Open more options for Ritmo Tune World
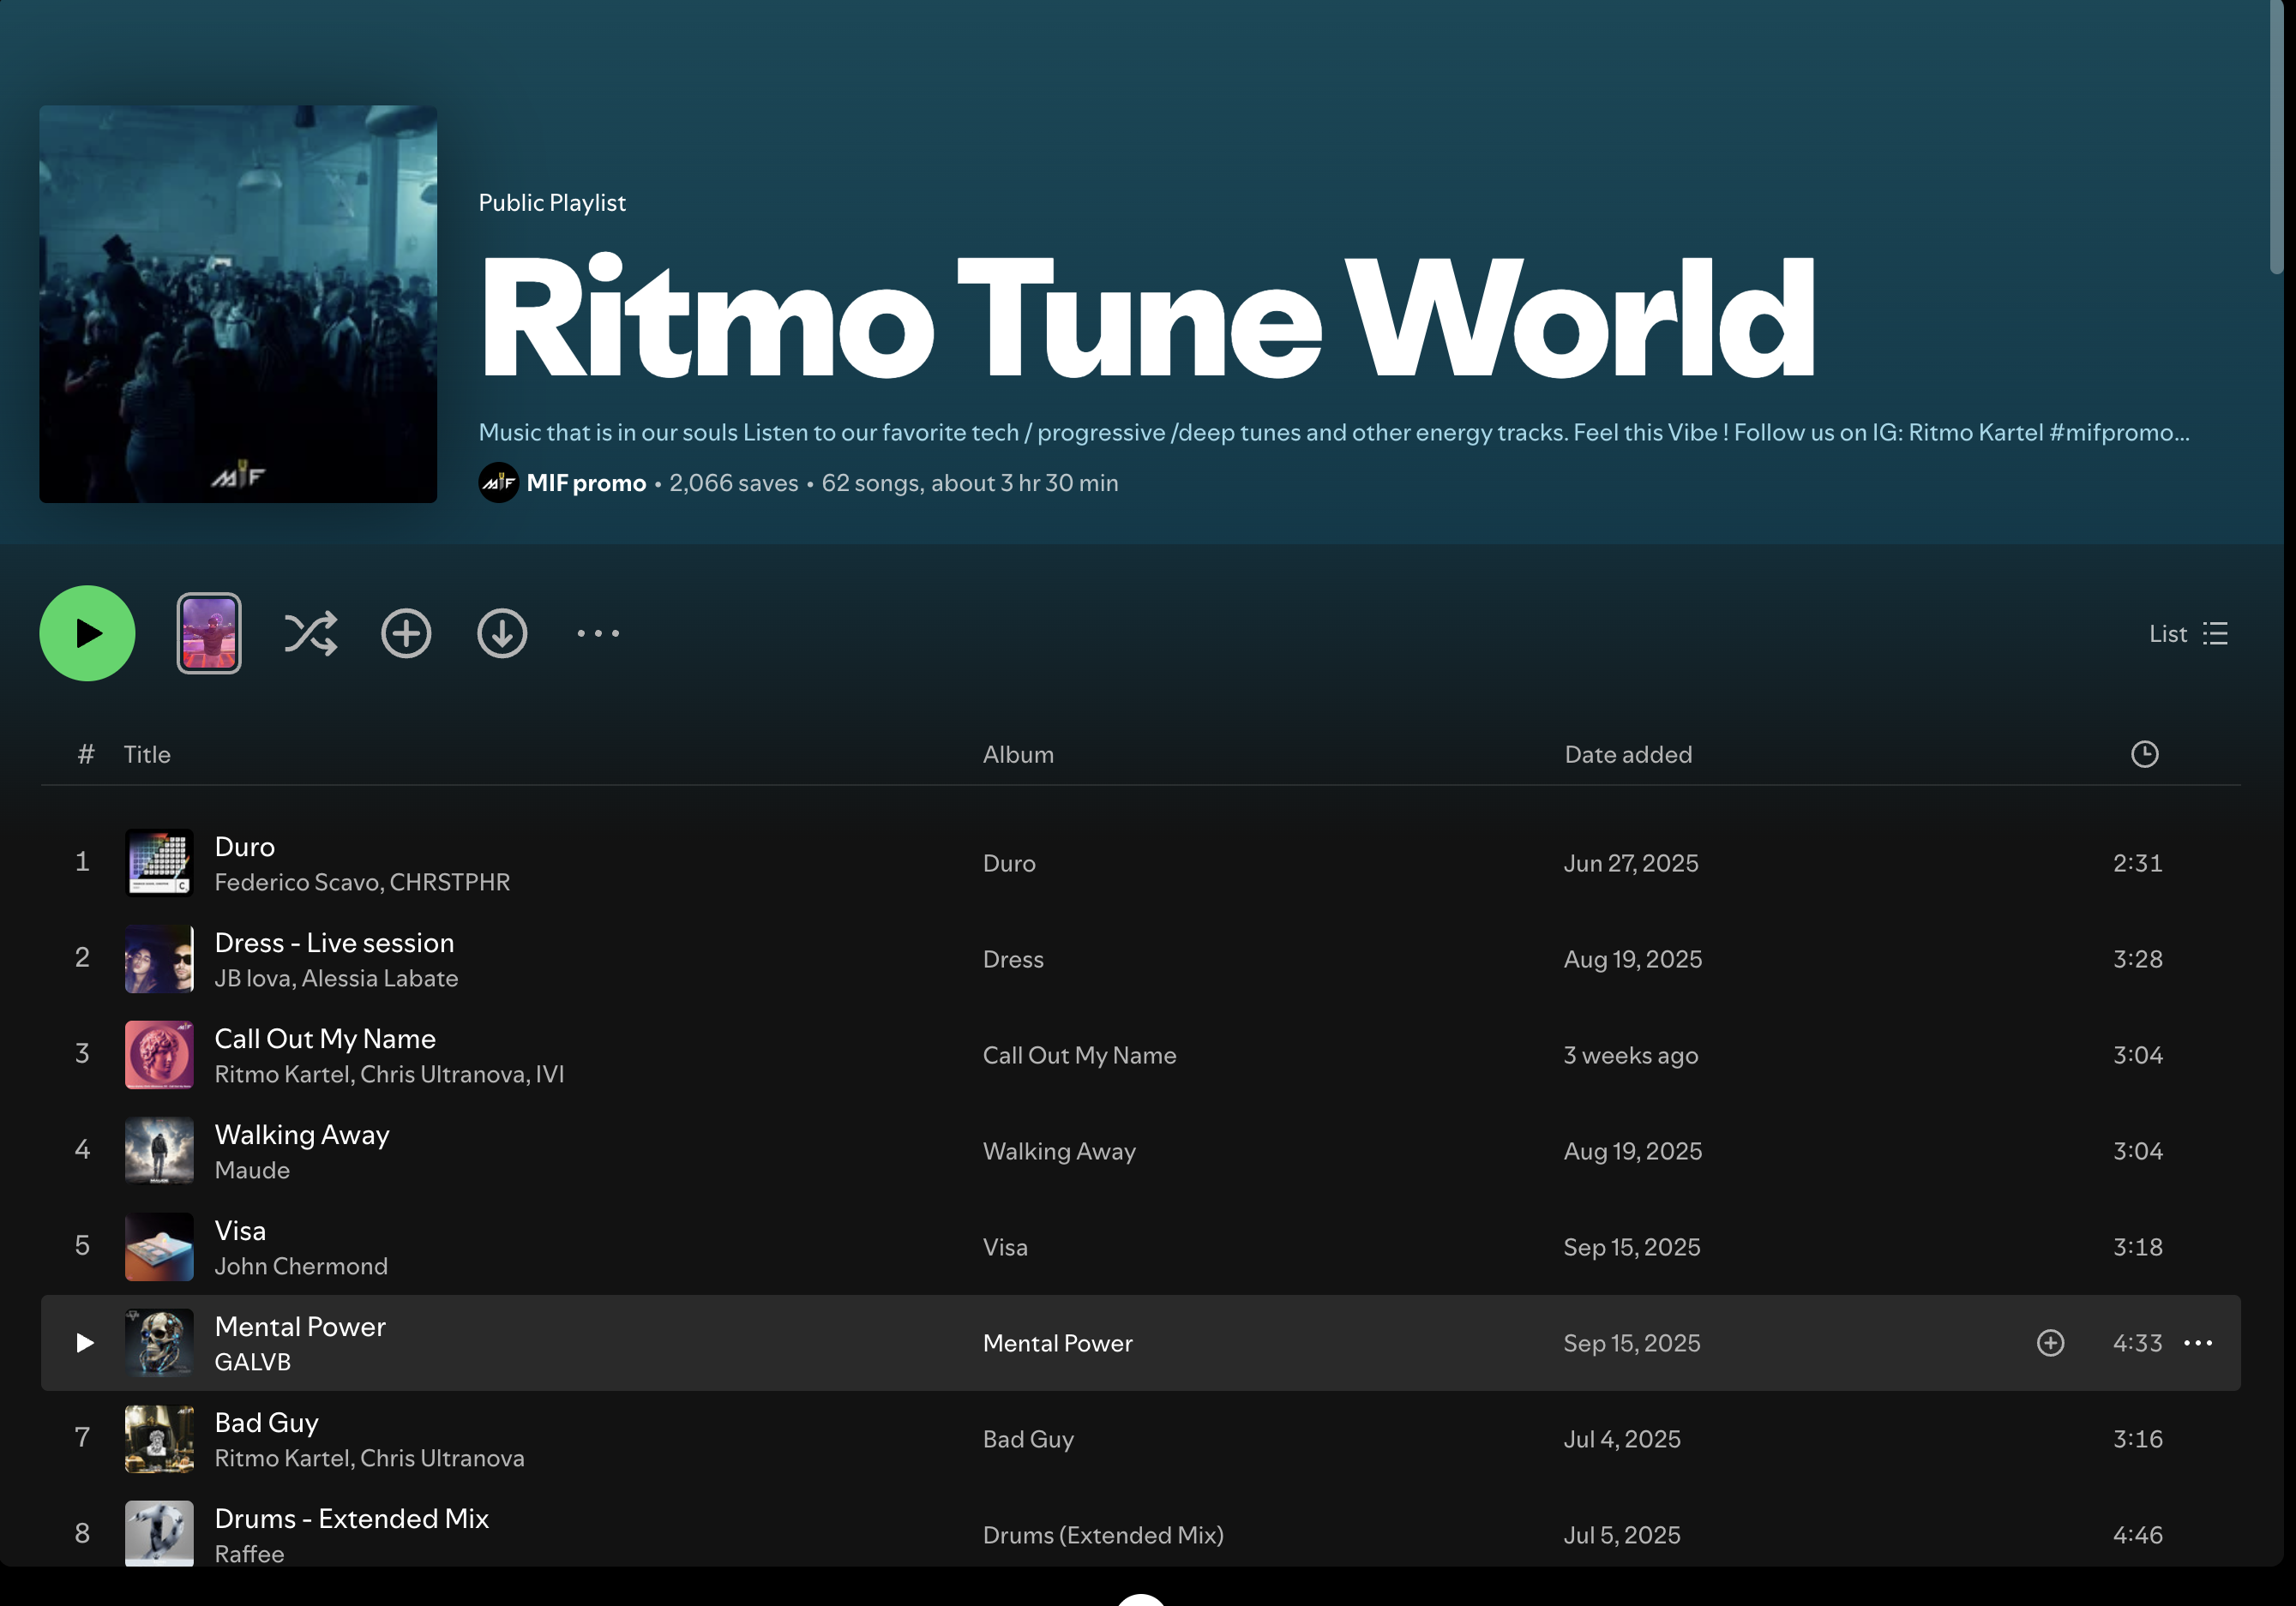This screenshot has width=2296, height=1606. click(x=598, y=633)
